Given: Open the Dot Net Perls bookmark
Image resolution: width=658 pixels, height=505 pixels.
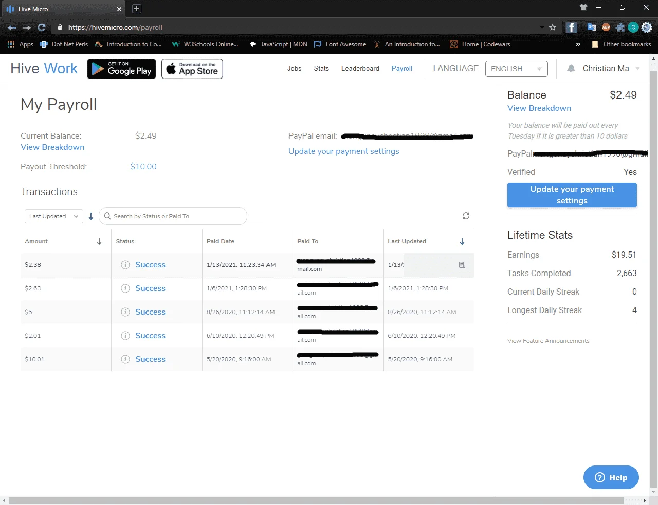Looking at the screenshot, I should click(64, 44).
